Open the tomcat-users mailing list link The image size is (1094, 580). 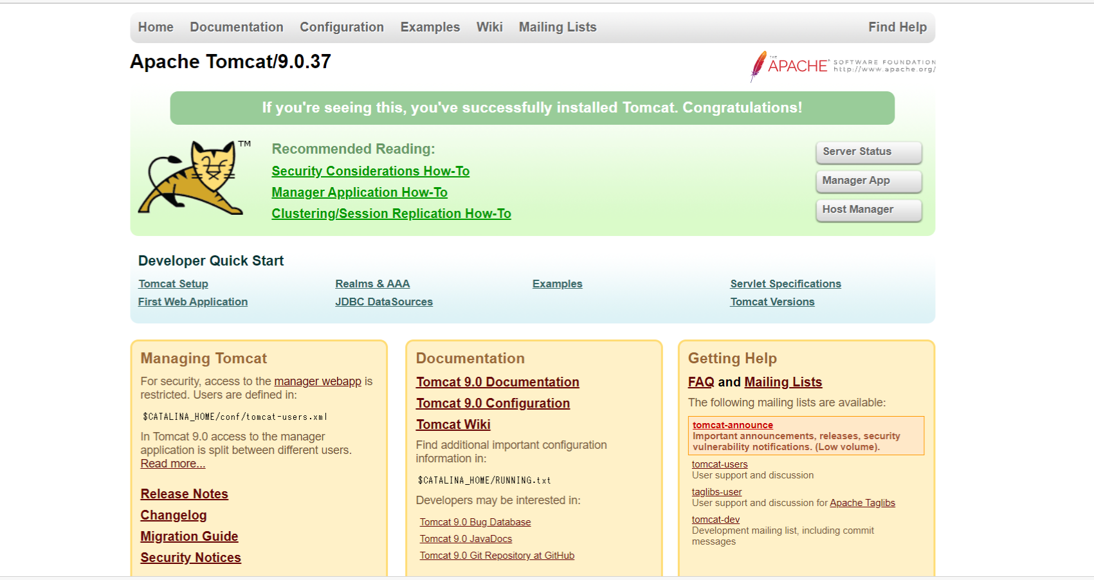click(720, 464)
